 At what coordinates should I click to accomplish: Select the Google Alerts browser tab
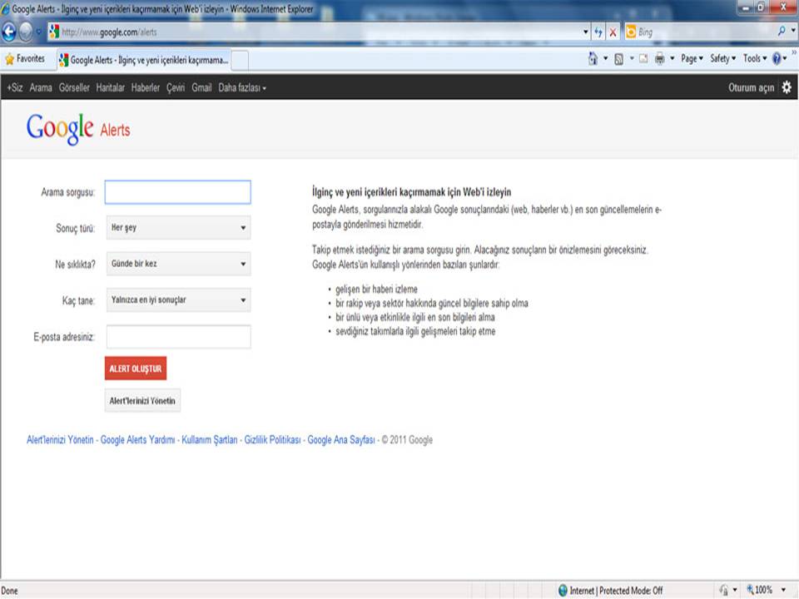pyautogui.click(x=144, y=60)
